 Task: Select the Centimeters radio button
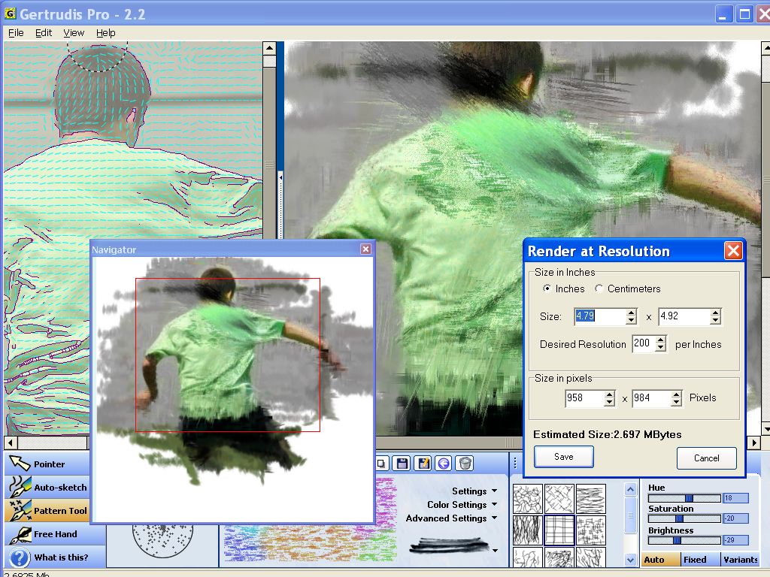[599, 288]
